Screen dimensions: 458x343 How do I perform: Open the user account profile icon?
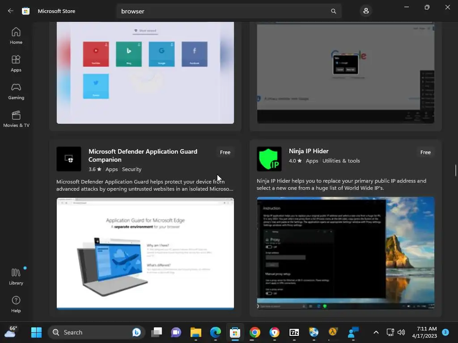pos(366,11)
